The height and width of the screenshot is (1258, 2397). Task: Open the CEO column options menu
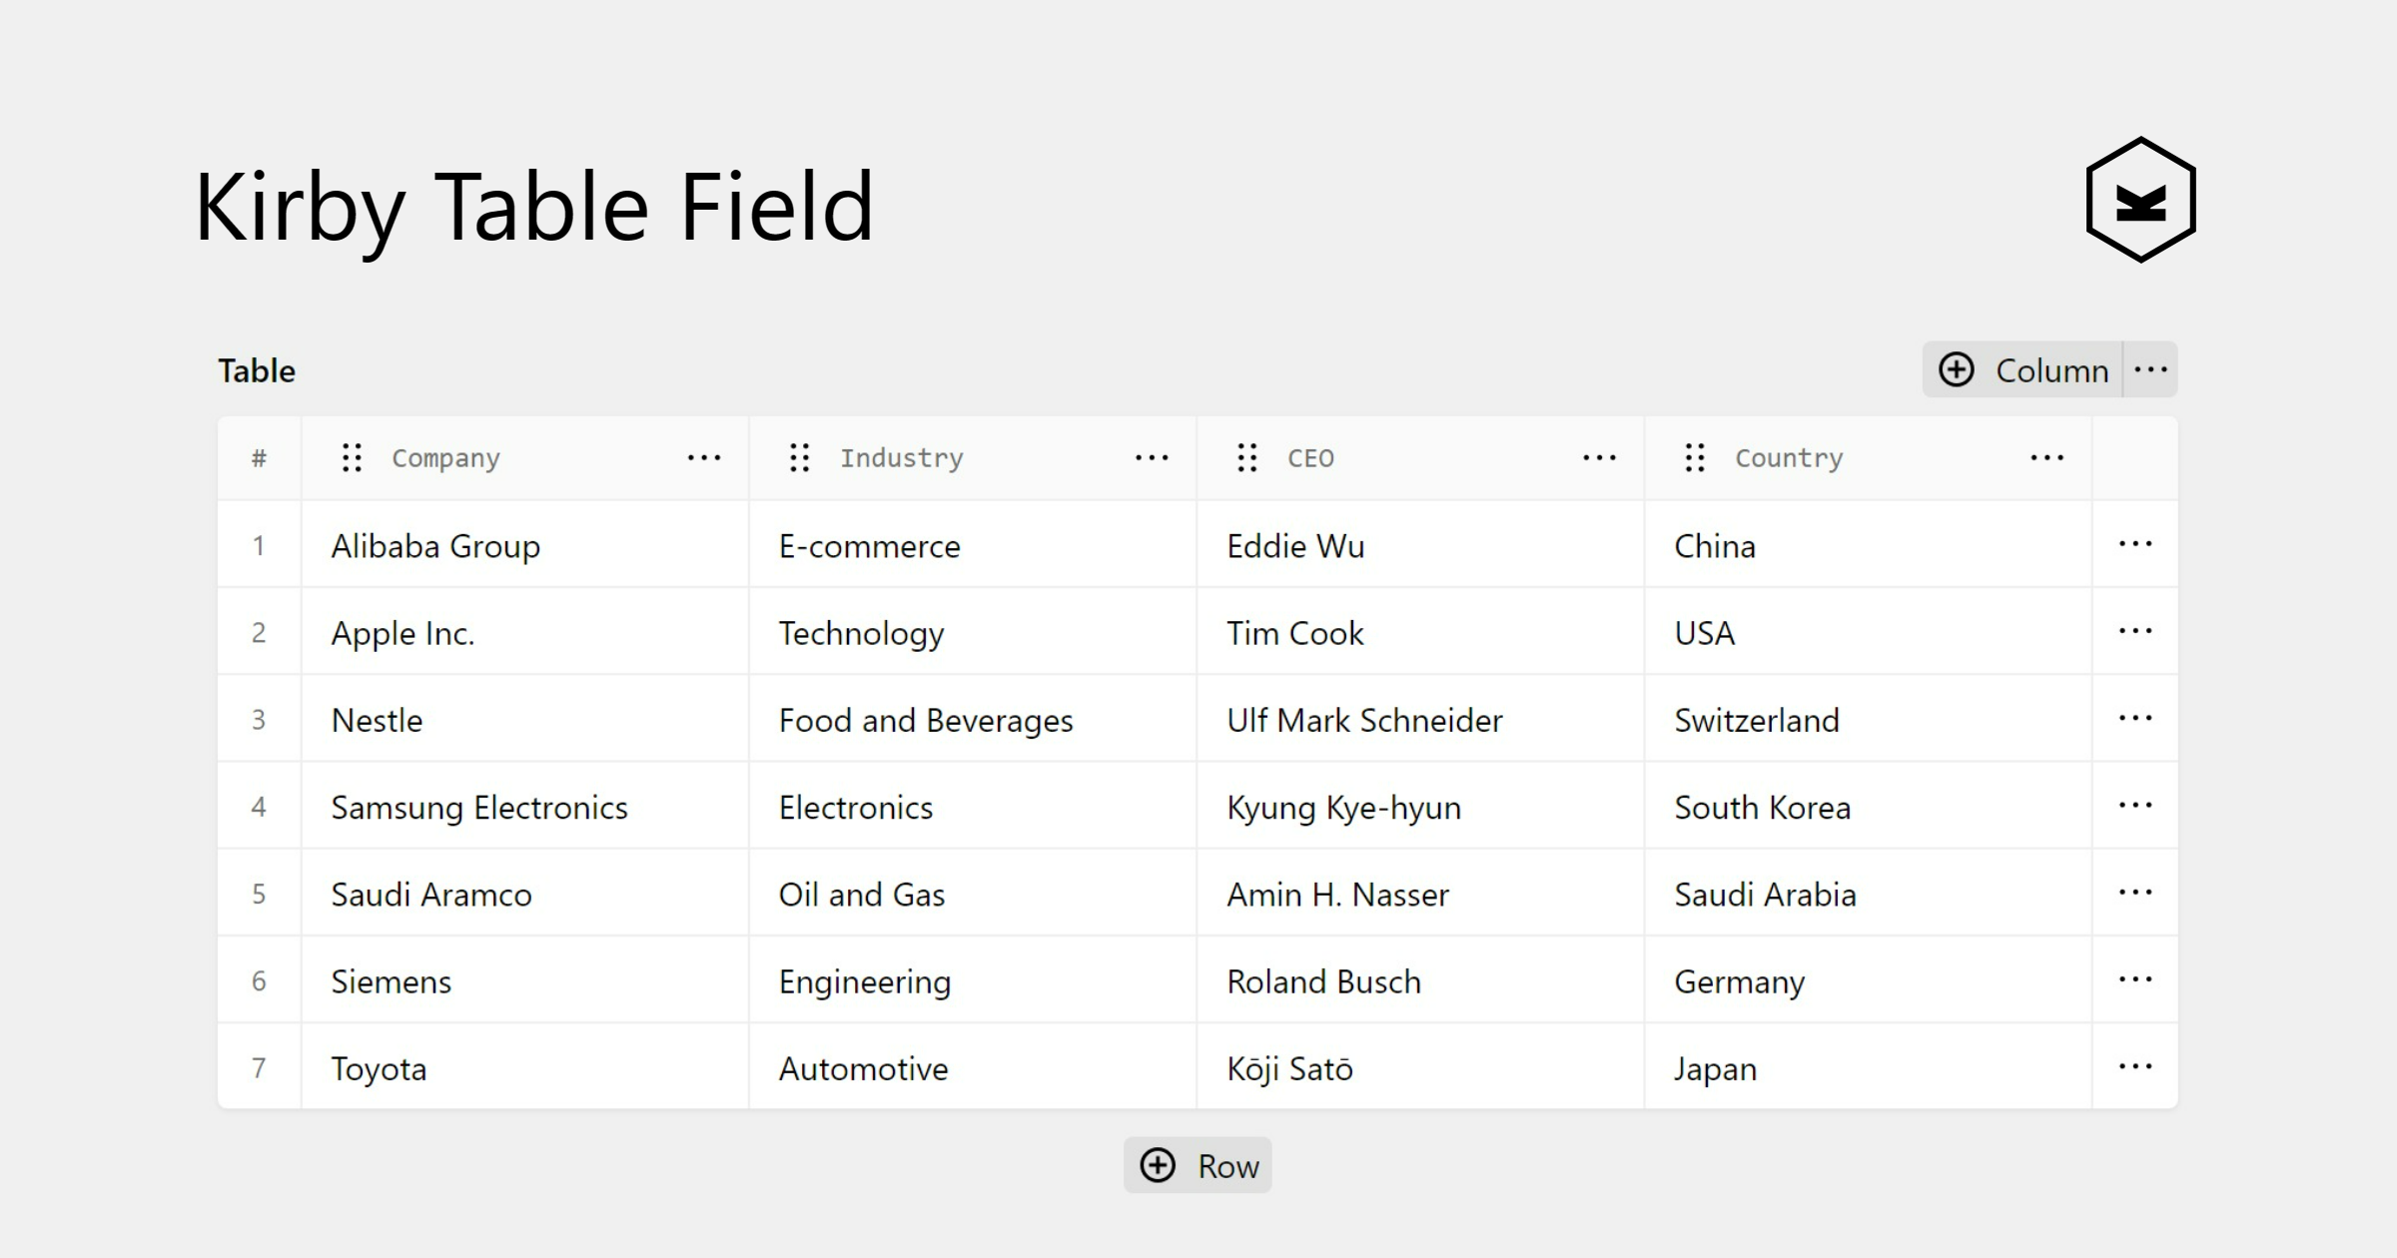pyautogui.click(x=1599, y=458)
